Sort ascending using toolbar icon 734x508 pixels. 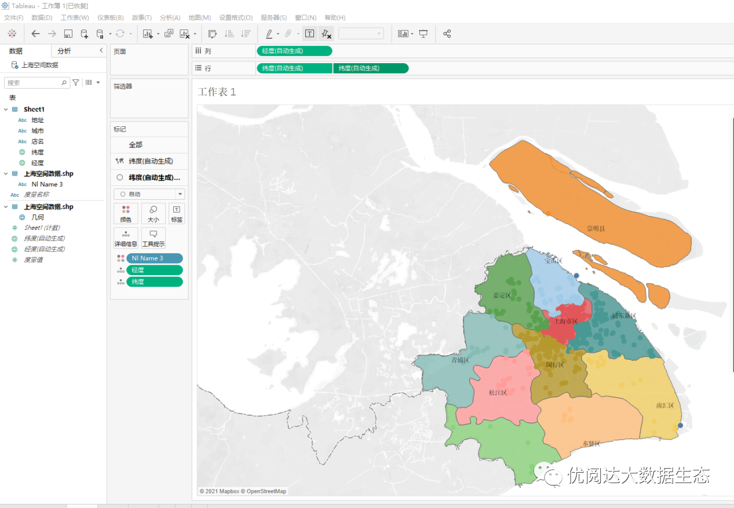pyautogui.click(x=229, y=34)
